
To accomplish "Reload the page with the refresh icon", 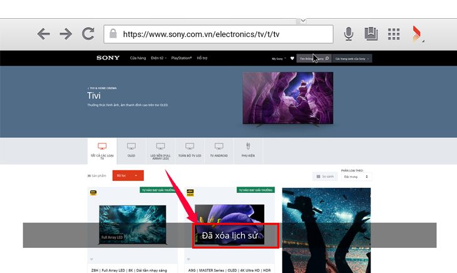I will 88,34.
